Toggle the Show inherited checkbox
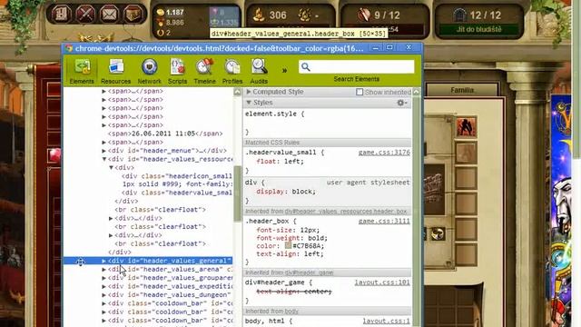581x327 pixels. pyautogui.click(x=359, y=92)
